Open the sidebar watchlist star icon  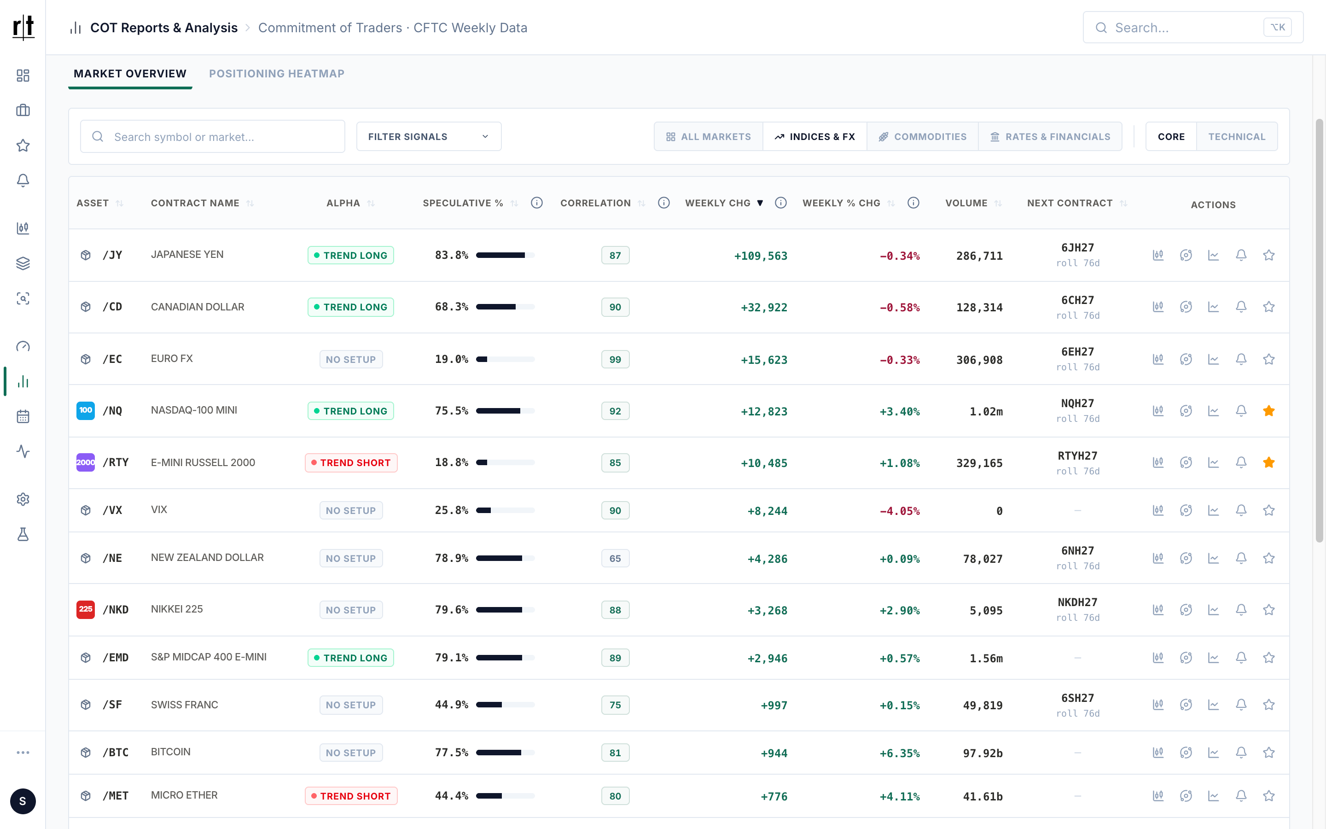click(x=23, y=145)
